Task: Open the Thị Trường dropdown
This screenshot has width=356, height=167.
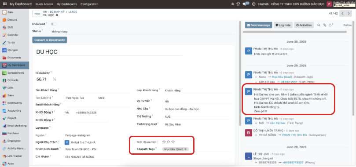Action: 198,117
